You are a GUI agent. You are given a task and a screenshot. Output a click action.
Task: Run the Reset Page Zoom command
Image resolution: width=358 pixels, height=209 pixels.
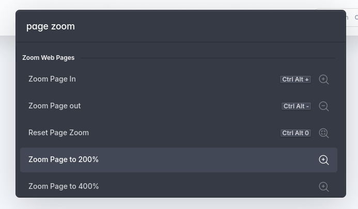click(x=179, y=133)
